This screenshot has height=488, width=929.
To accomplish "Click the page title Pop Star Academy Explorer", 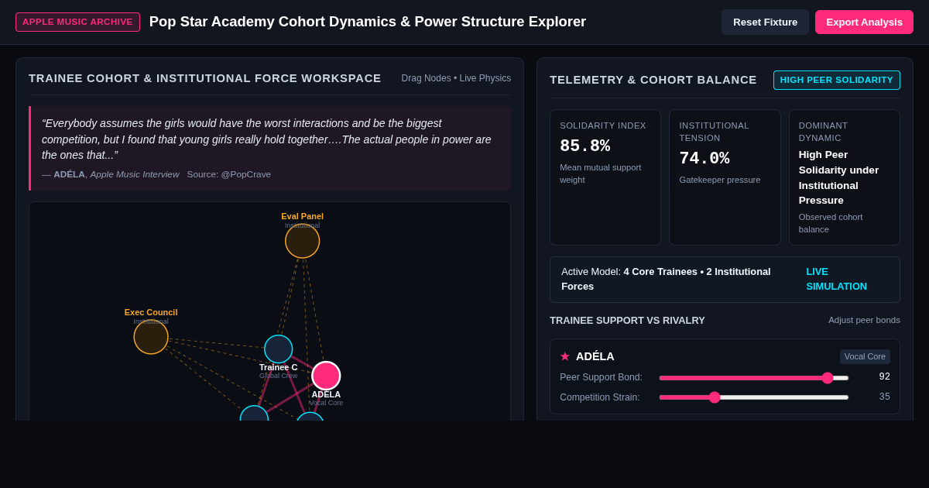I will click(x=368, y=22).
